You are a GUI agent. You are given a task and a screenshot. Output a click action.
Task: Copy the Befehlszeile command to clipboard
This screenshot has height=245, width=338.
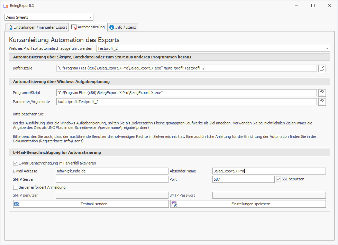click(x=322, y=68)
